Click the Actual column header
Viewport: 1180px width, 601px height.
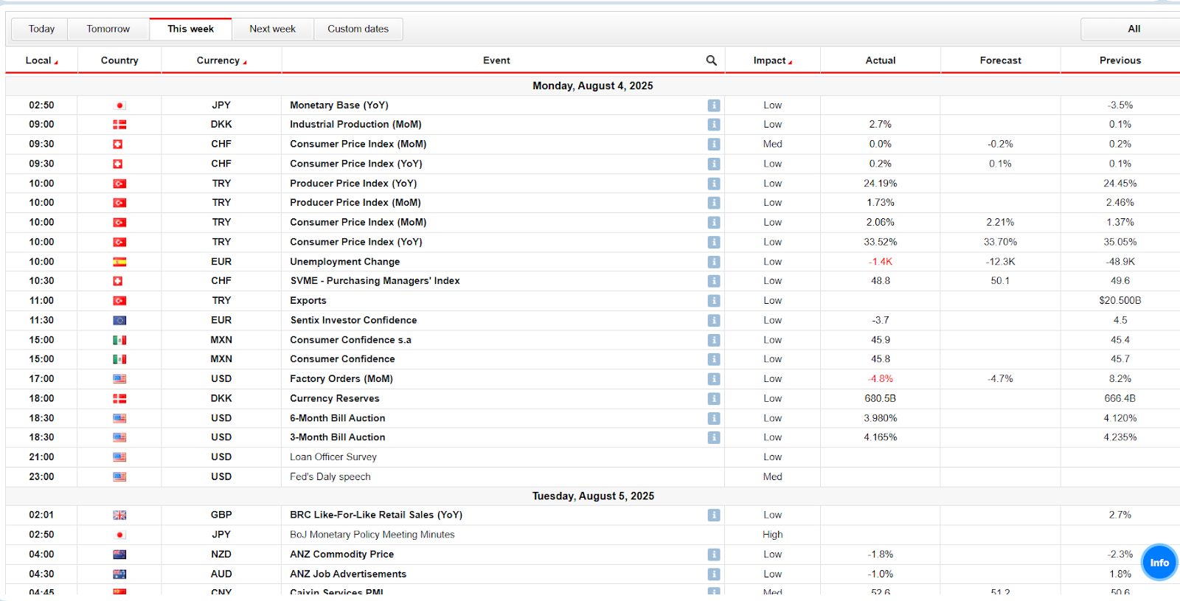pos(881,60)
